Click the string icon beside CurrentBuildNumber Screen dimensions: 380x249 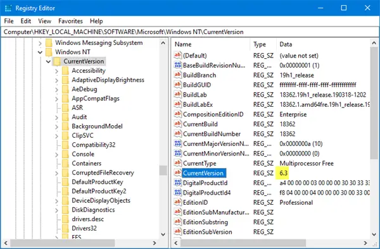pyautogui.click(x=177, y=134)
